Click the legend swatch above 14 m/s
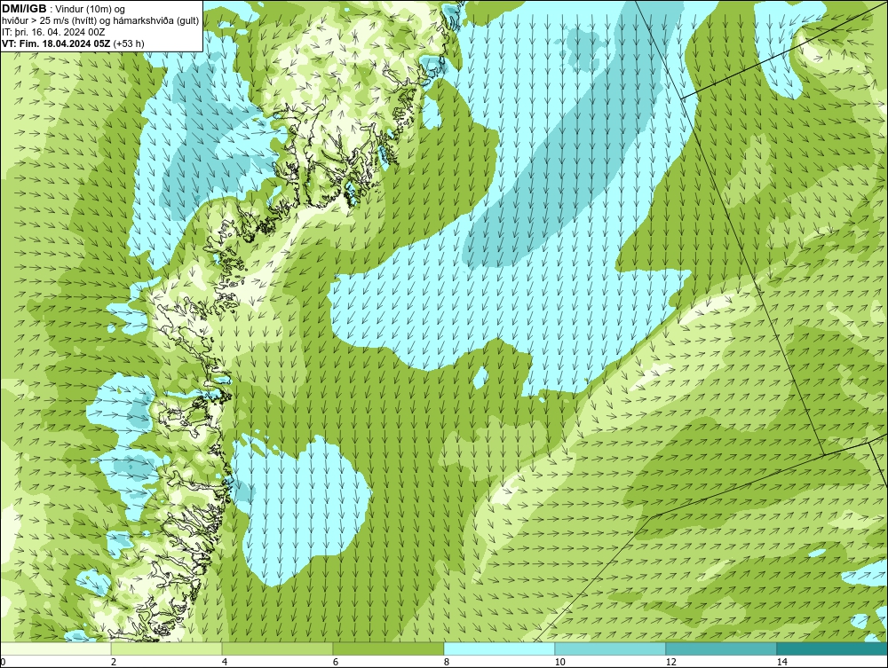Viewport: 888px width, 668px height. (x=833, y=648)
